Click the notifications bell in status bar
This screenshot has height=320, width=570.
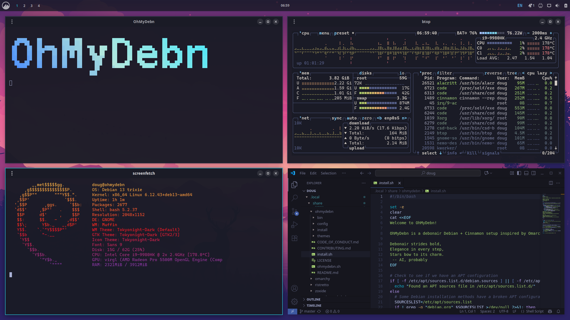tap(558, 311)
